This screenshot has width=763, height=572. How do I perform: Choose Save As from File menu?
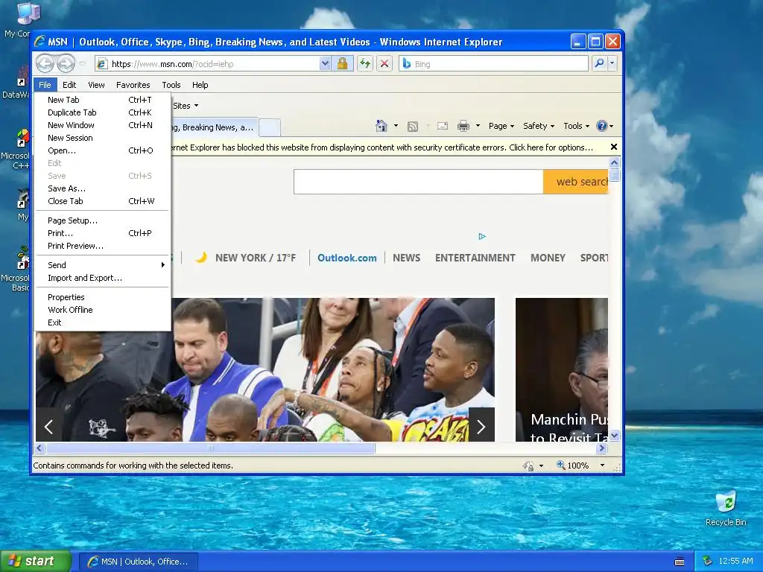(x=102, y=188)
